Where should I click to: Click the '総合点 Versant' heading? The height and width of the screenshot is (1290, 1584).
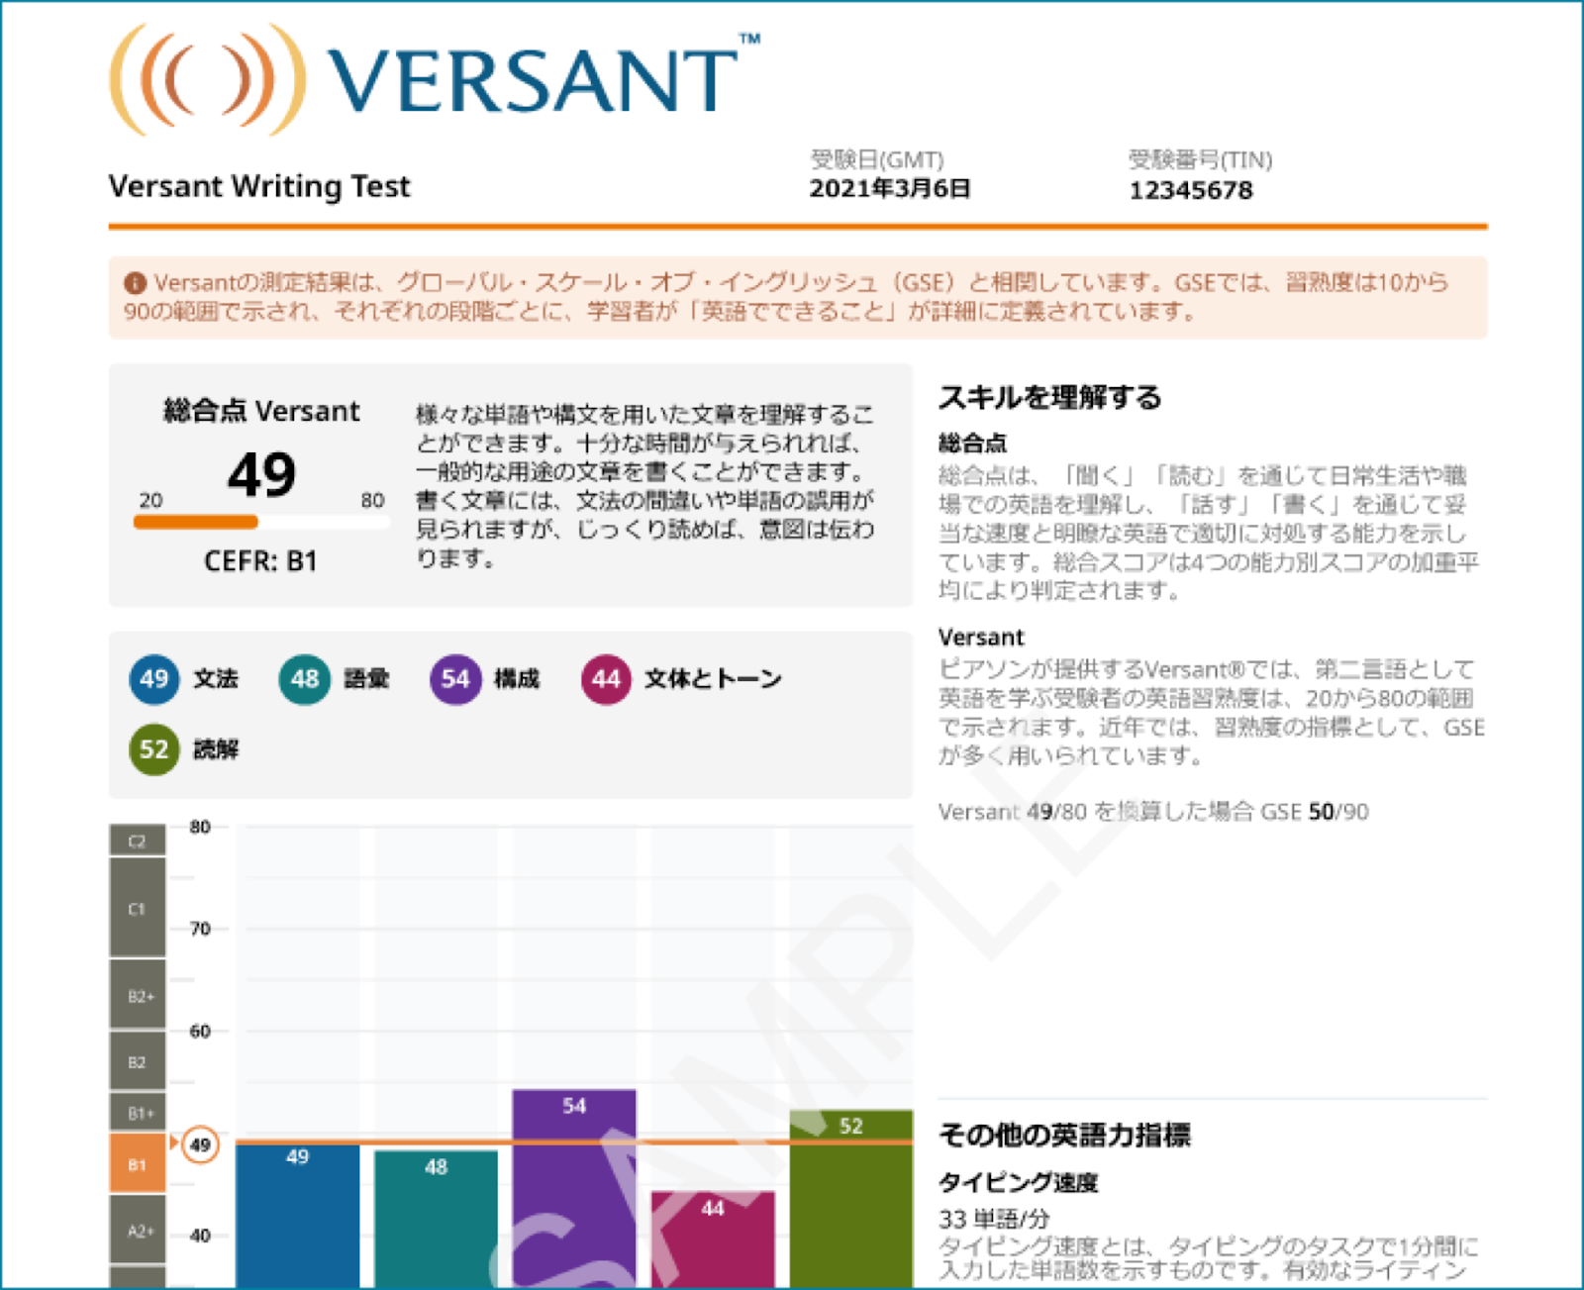point(261,411)
